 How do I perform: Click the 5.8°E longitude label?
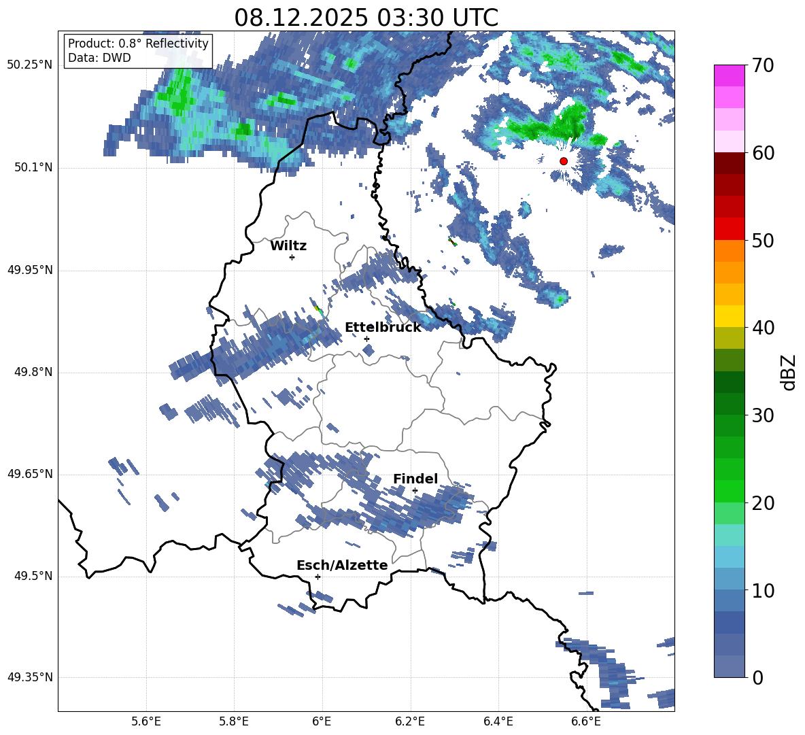[x=234, y=721]
